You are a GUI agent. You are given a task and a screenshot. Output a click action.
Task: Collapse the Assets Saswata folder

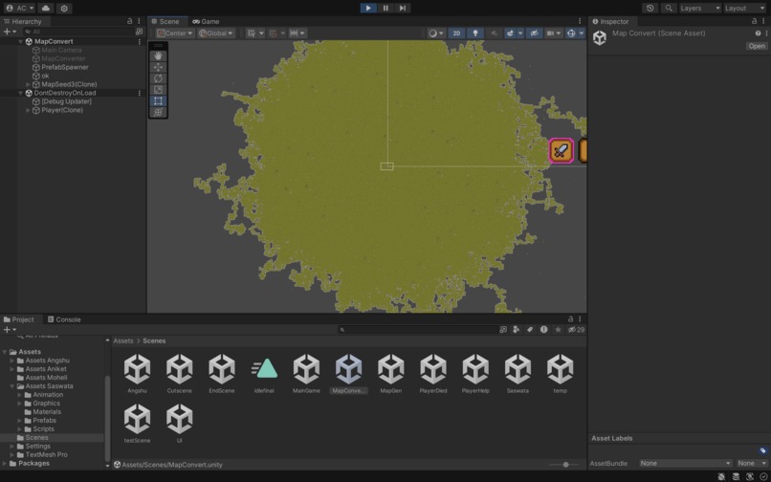click(12, 386)
